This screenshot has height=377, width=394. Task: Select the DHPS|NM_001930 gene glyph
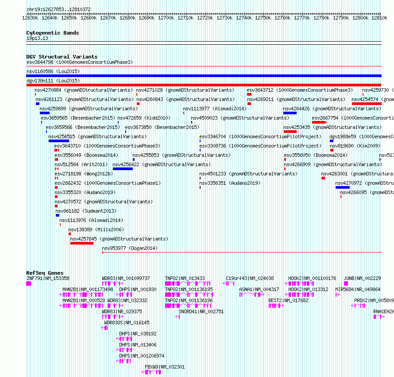124,295
